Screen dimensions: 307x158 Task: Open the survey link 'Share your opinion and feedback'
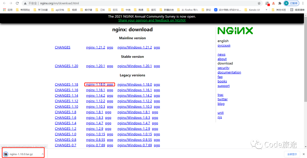coord(152,20)
